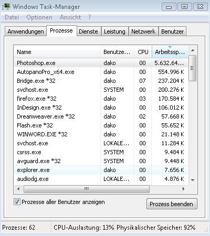Switch to the Anwendungen tab
Image resolution: width=210 pixels, height=236 pixels.
coord(26,31)
